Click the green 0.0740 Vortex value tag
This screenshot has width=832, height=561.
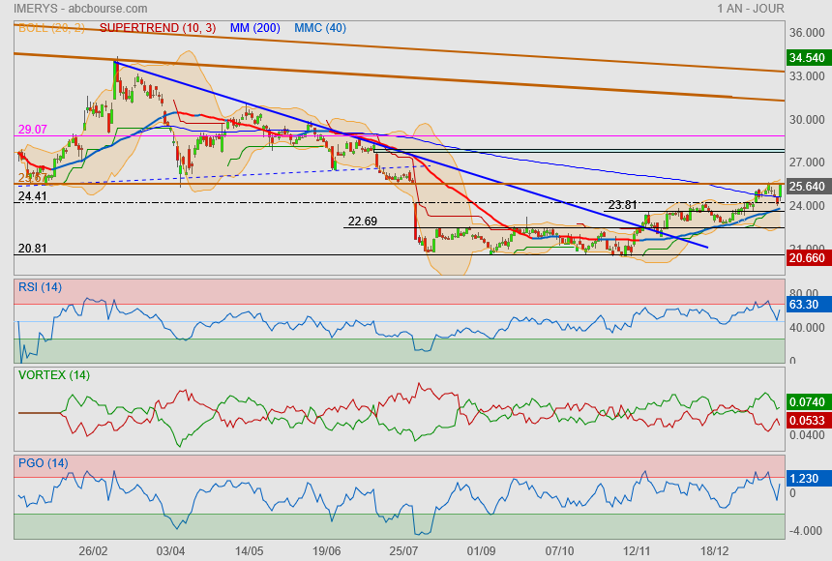(x=808, y=401)
